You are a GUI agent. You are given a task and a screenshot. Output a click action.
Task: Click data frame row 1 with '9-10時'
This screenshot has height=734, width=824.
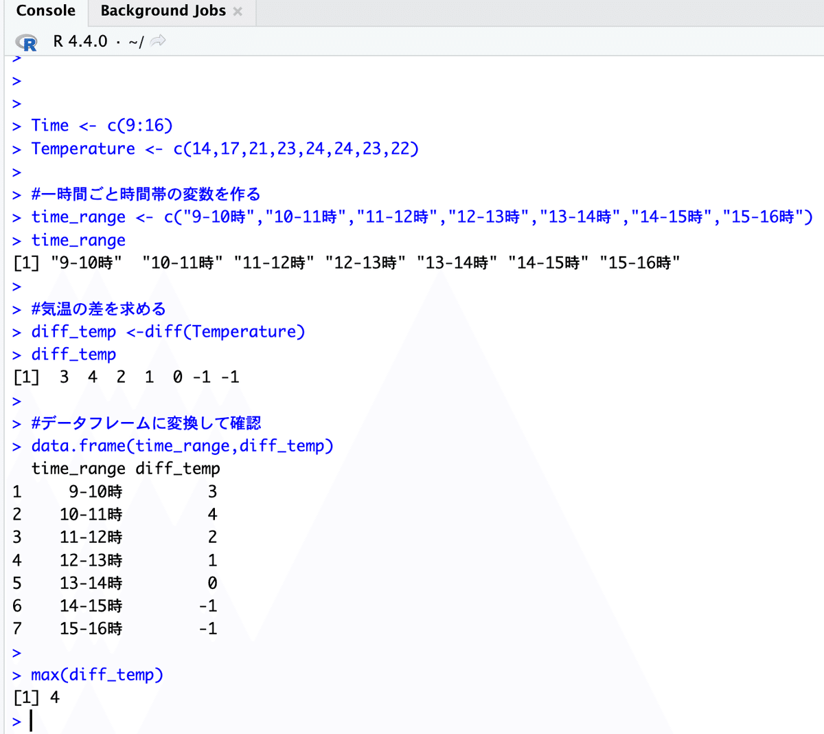pyautogui.click(x=115, y=491)
